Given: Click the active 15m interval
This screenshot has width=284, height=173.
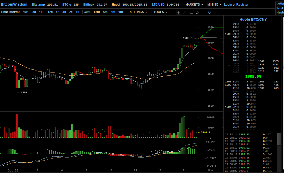Looking at the screenshot, I should click(97, 12).
